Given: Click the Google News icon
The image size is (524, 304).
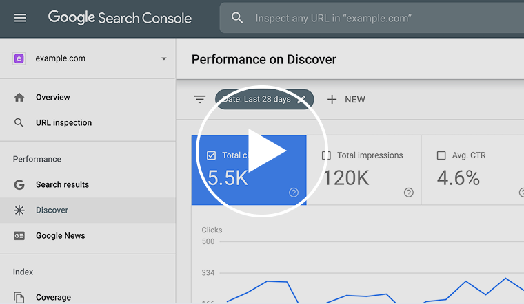Looking at the screenshot, I should [19, 236].
